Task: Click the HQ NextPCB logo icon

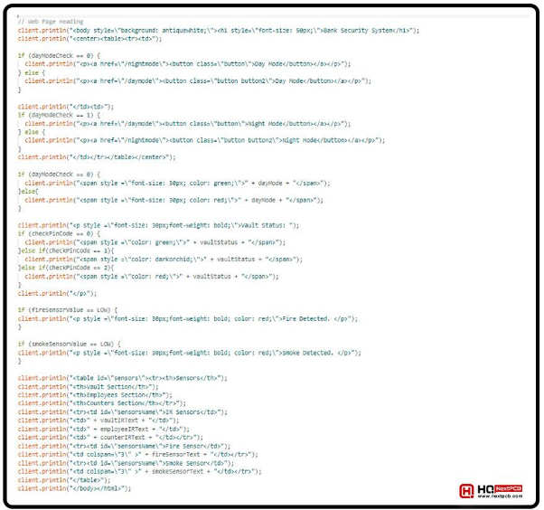Action: [467, 491]
